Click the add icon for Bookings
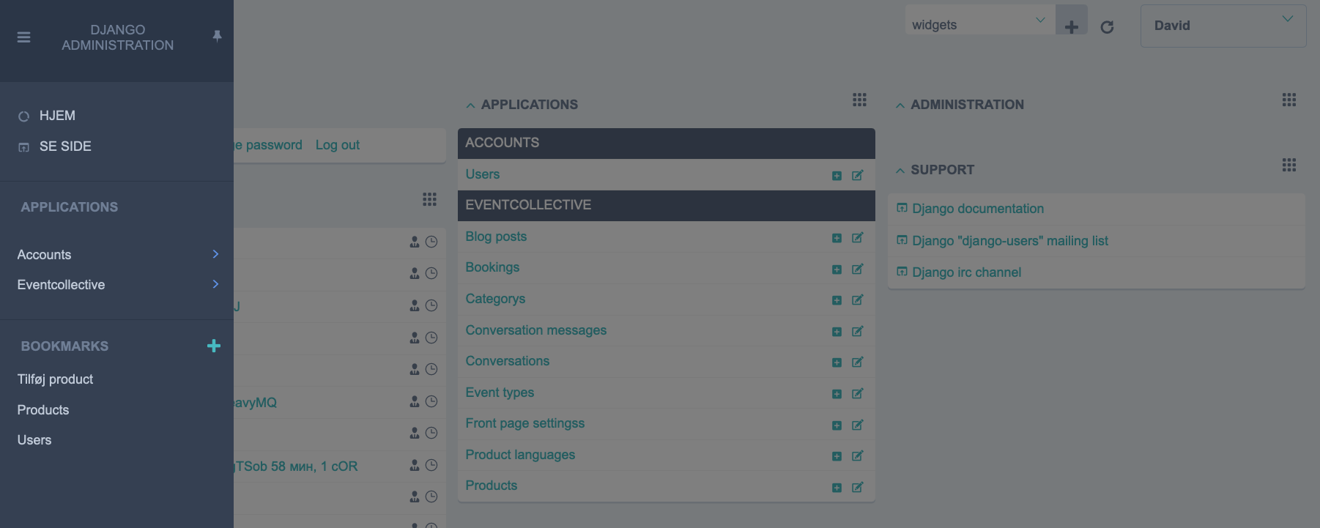 [x=837, y=269]
